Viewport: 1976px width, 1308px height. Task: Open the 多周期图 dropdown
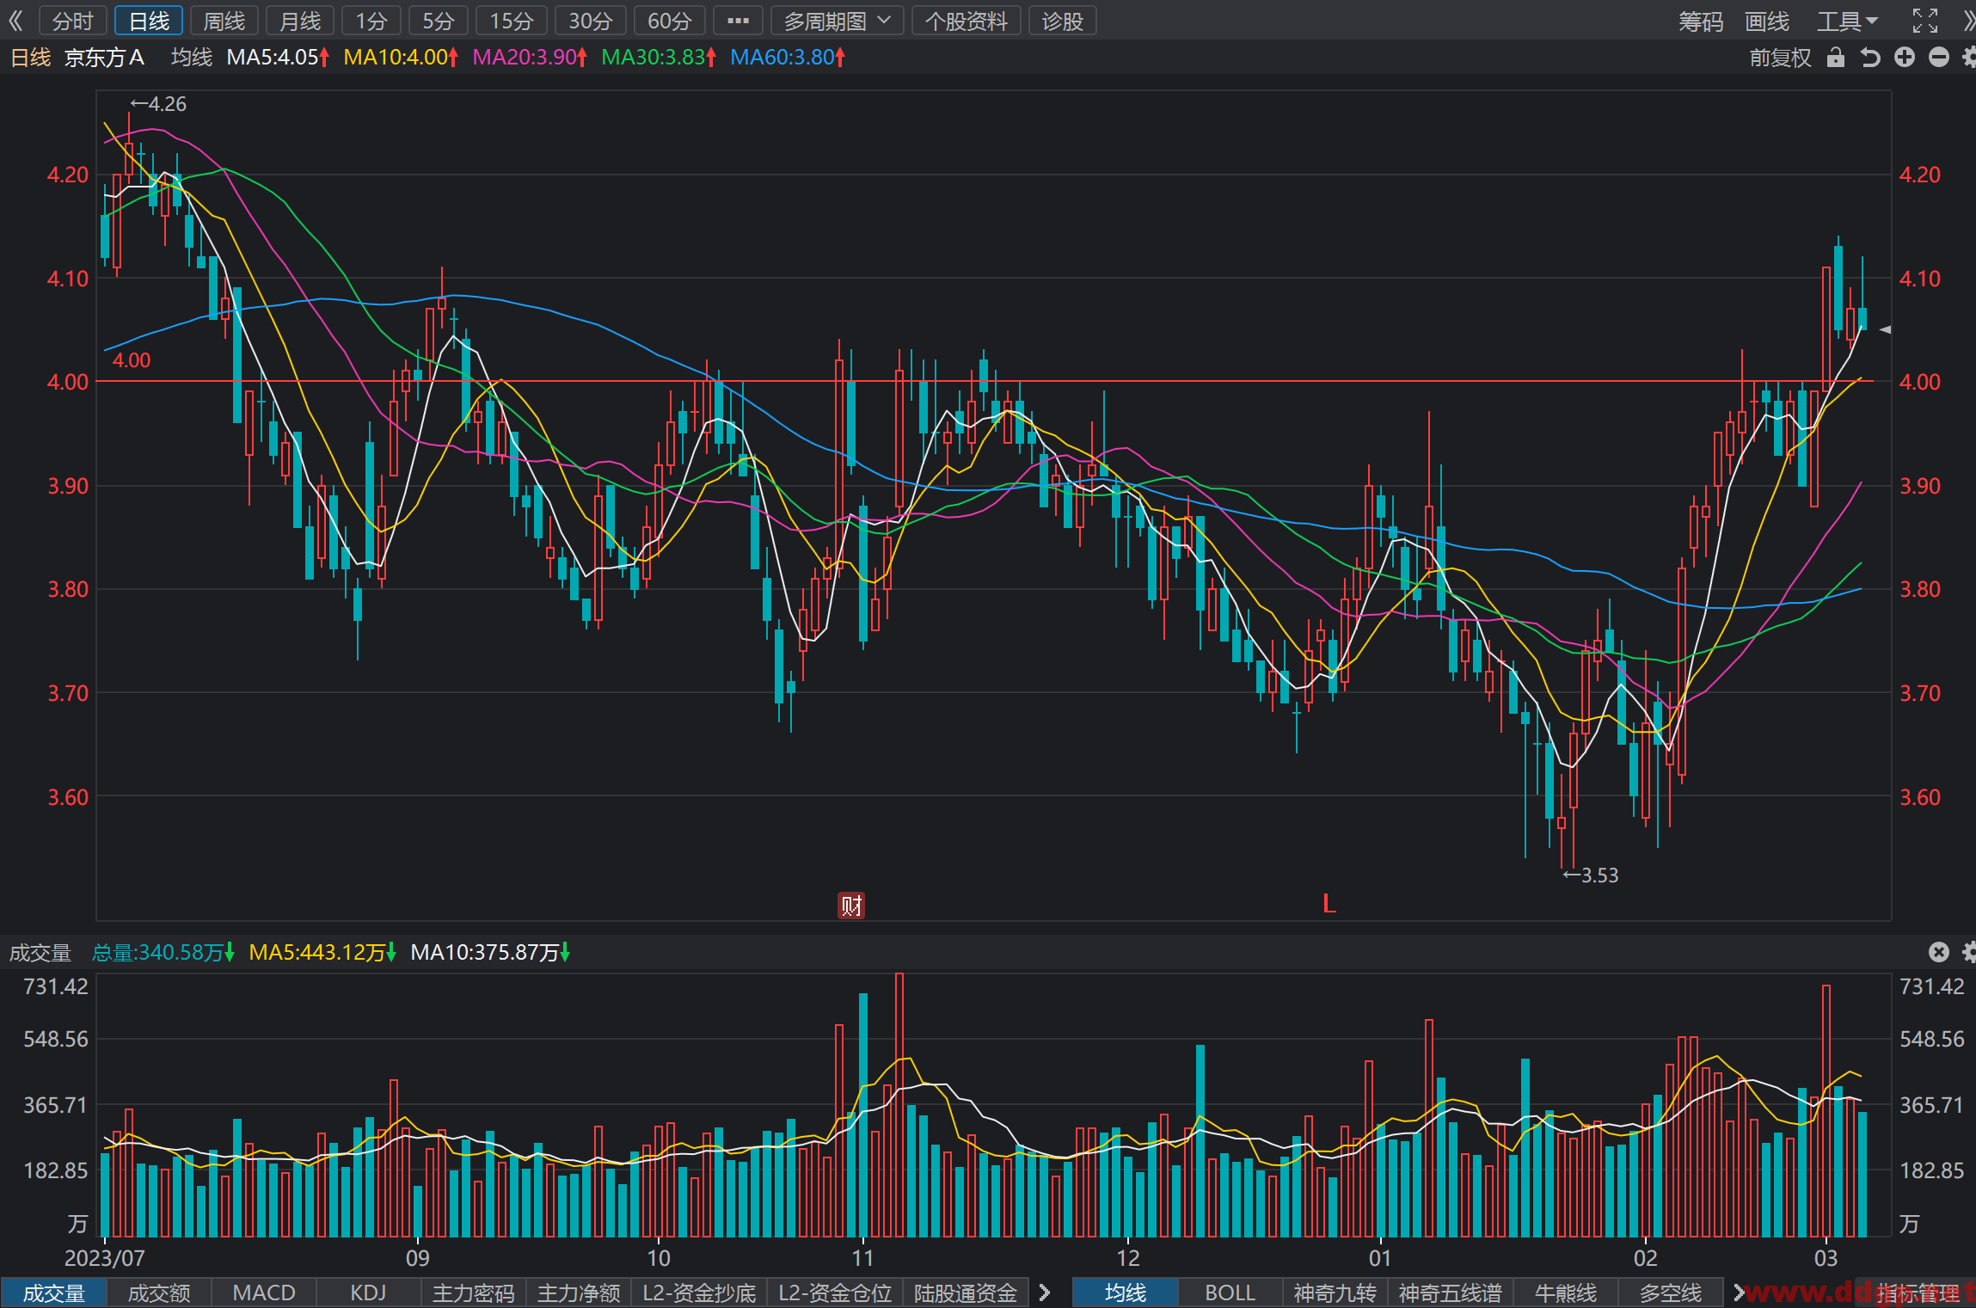pyautogui.click(x=837, y=21)
